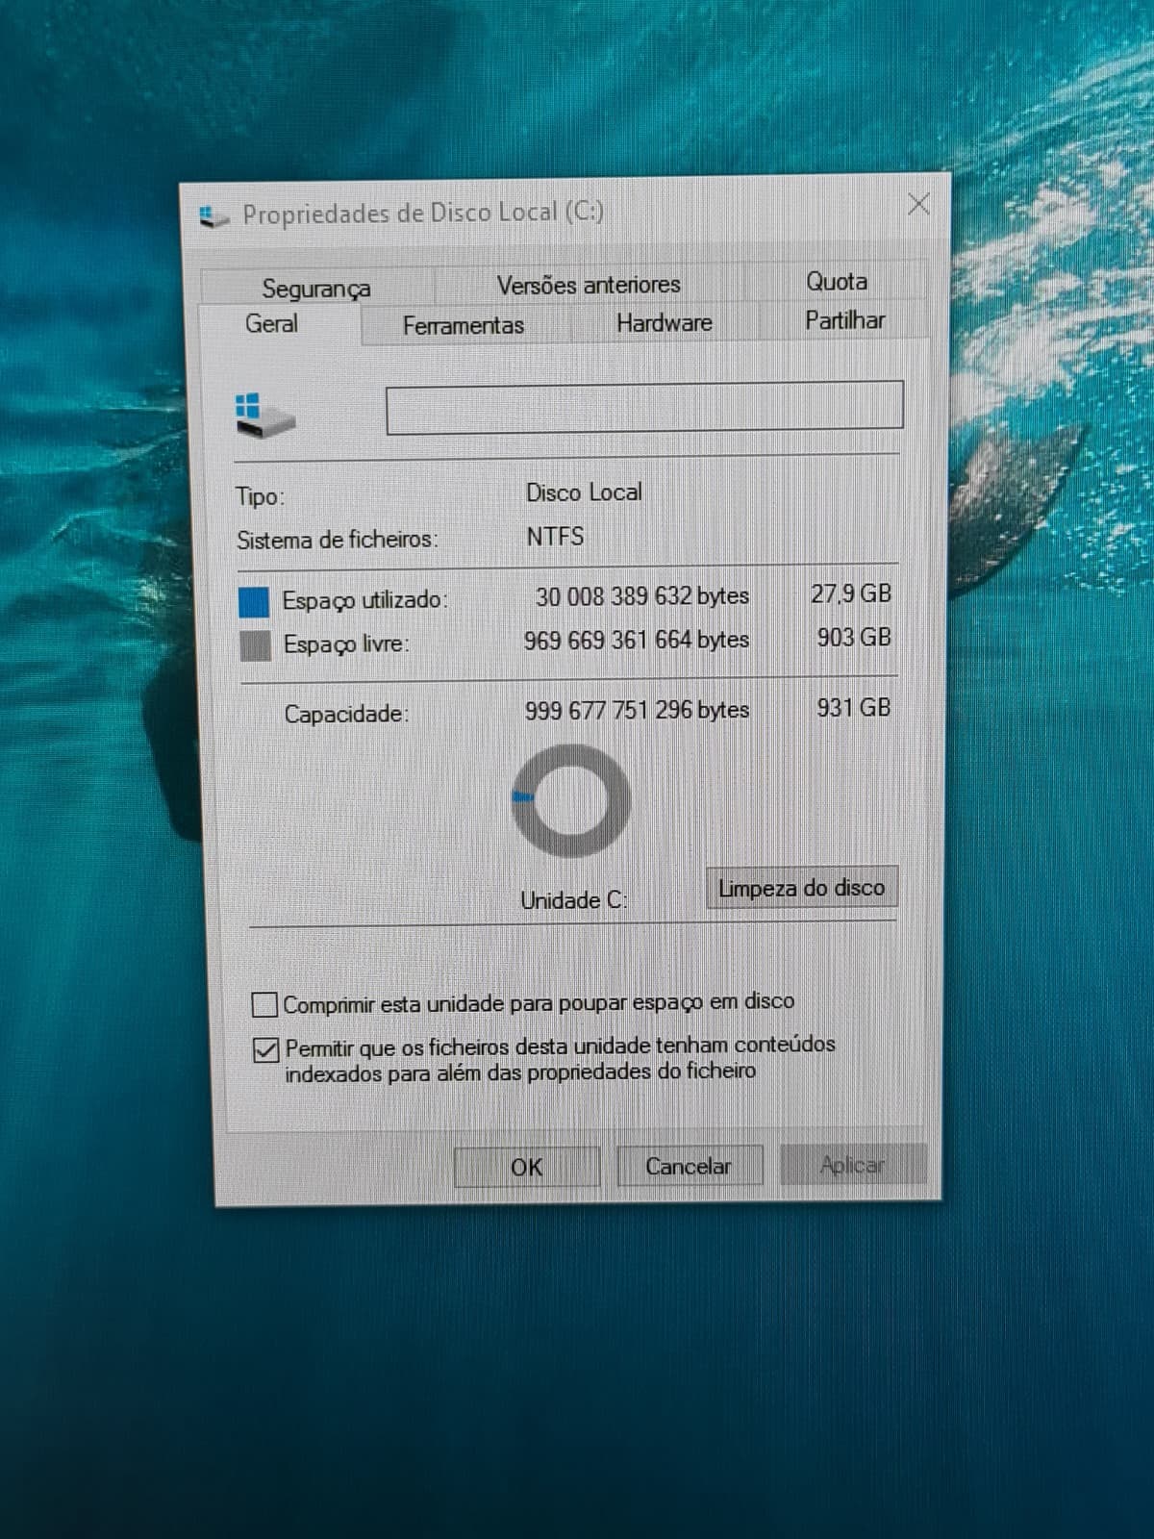The width and height of the screenshot is (1154, 1539).
Task: Click the drive name input field
Action: tap(644, 406)
